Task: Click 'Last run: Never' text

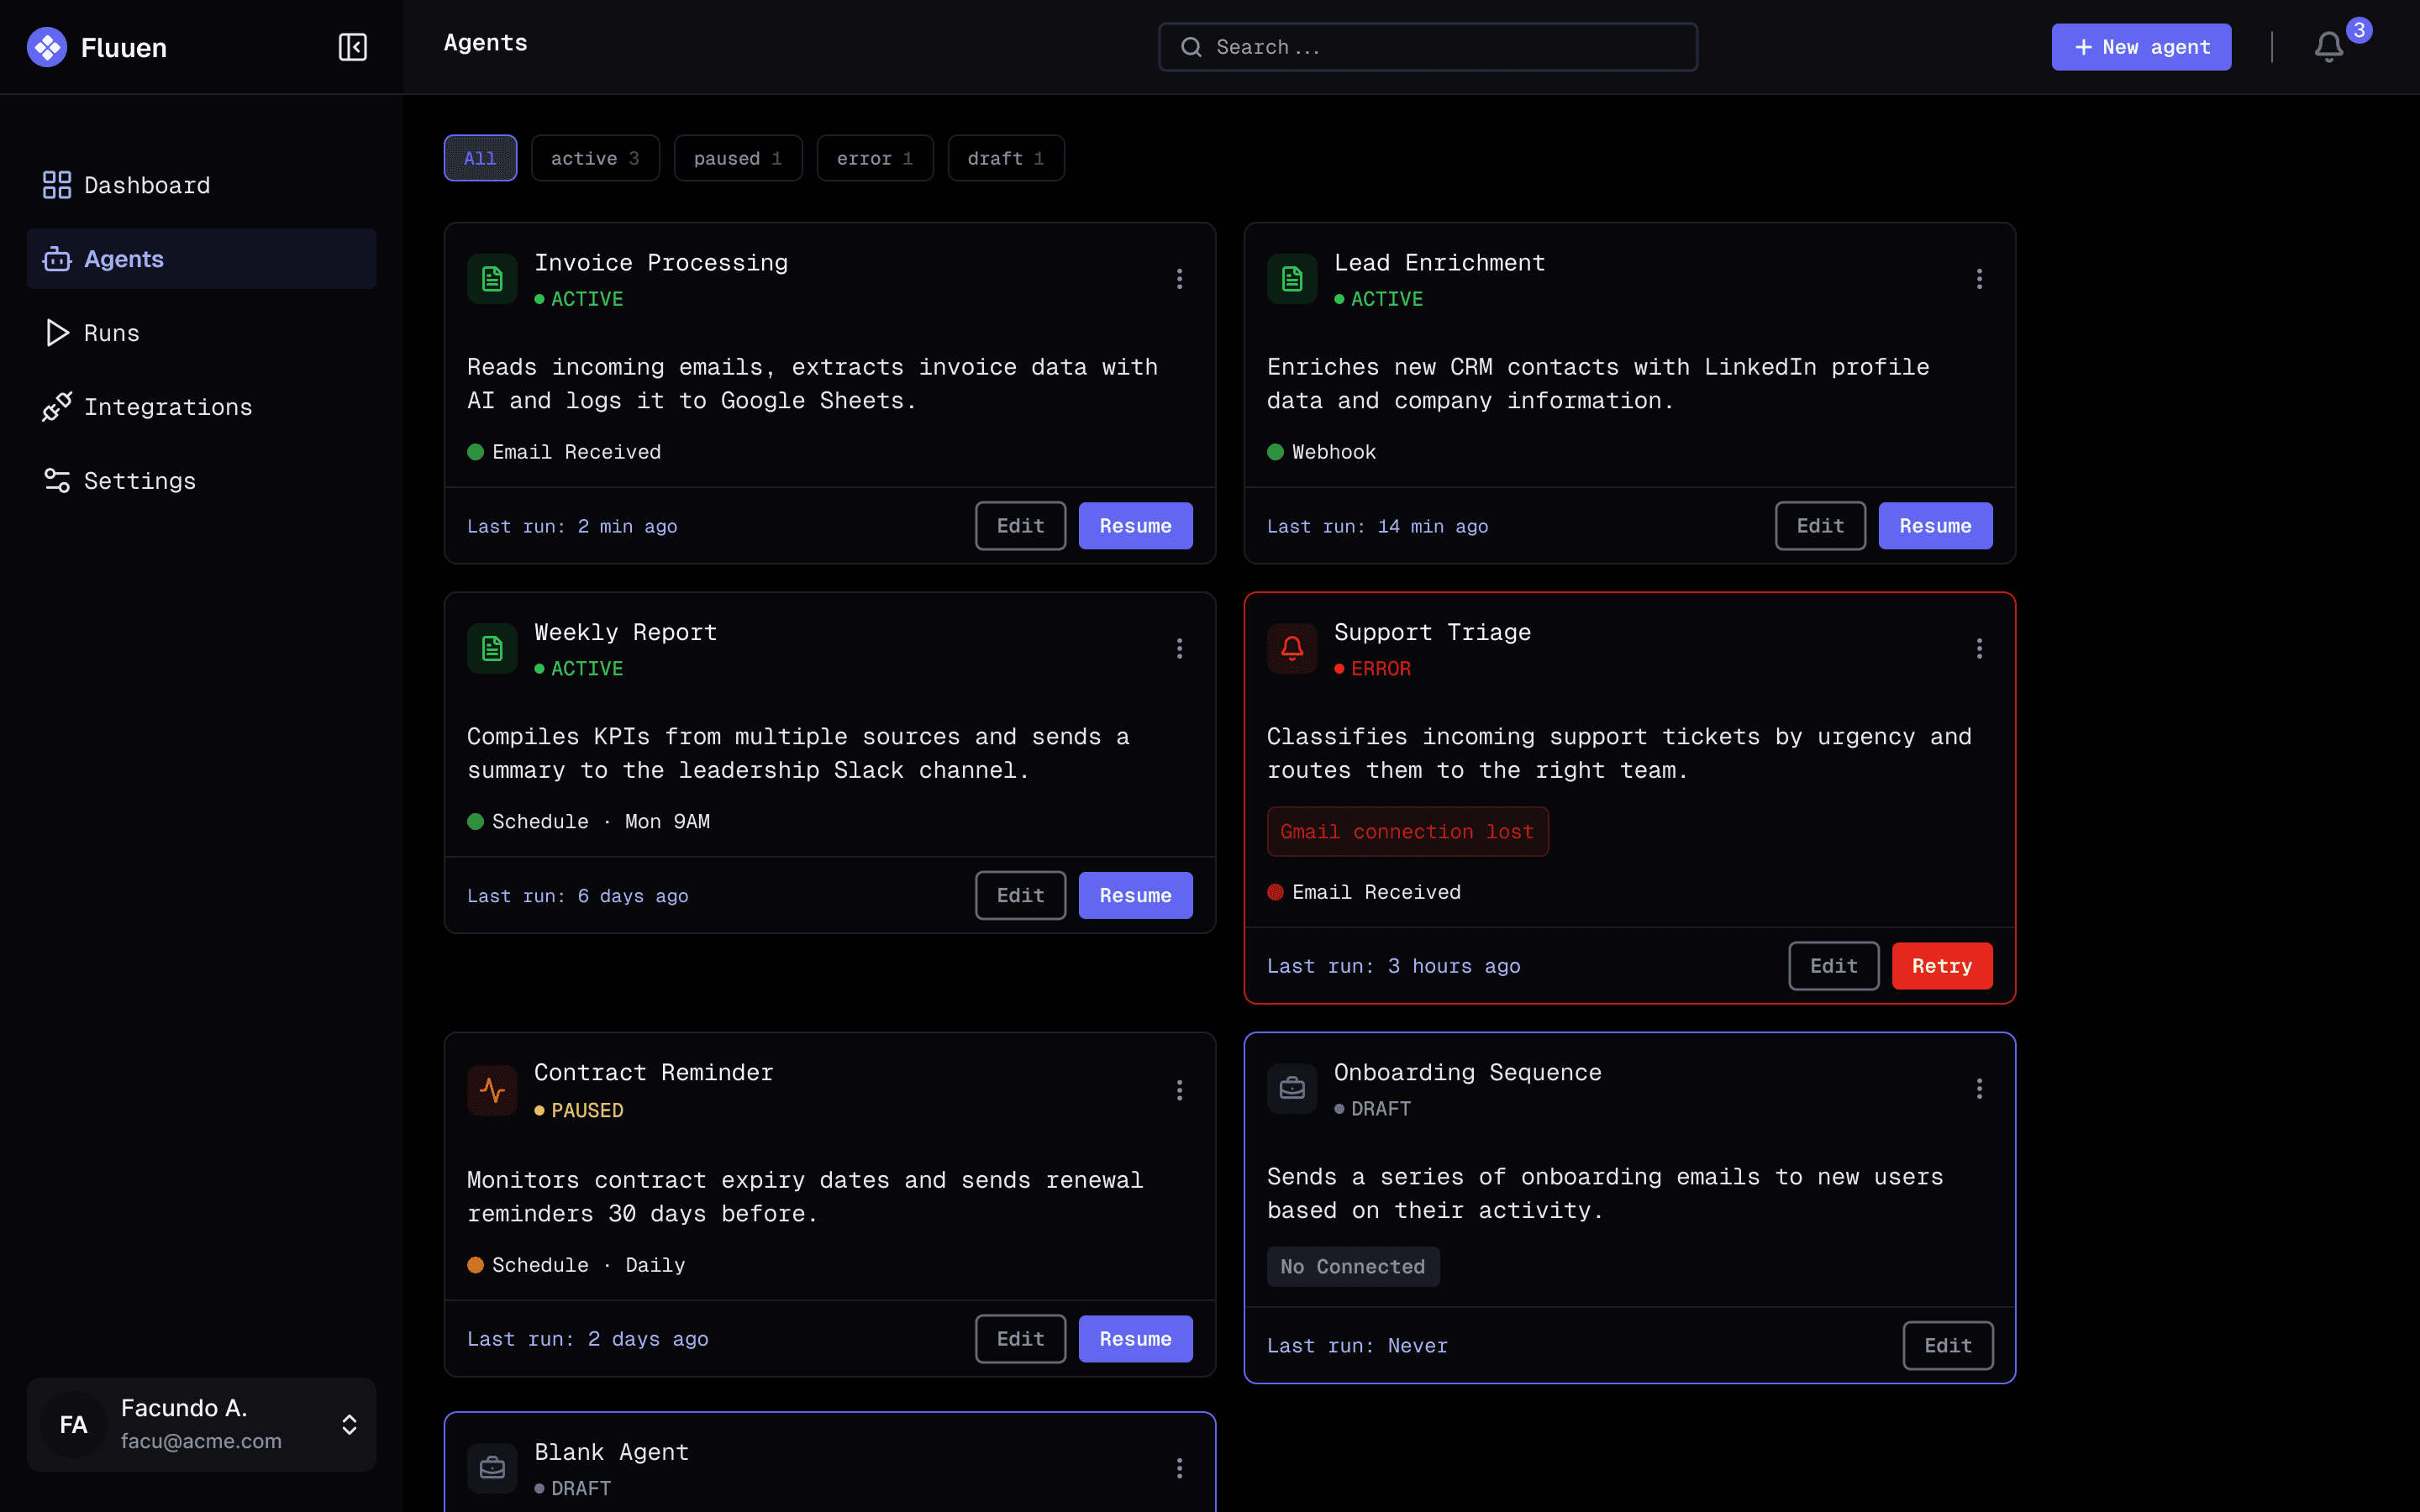Action: (x=1357, y=1346)
